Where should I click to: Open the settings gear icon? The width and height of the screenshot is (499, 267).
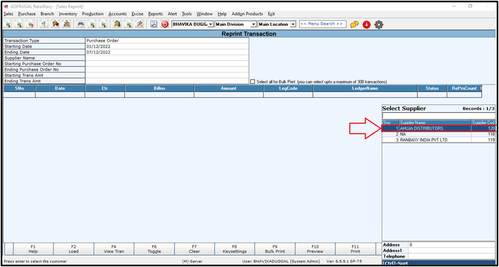click(x=379, y=24)
